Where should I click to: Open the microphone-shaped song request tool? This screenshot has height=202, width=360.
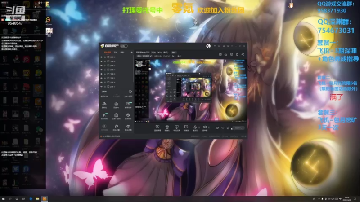pyautogui.click(x=116, y=127)
